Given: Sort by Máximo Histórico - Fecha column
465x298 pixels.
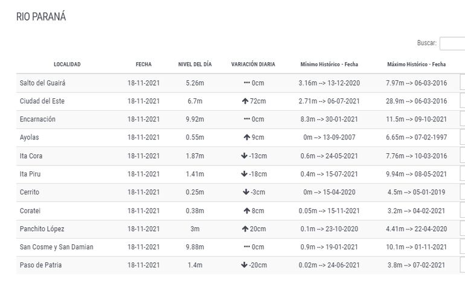Looking at the screenshot, I should click(x=417, y=65).
